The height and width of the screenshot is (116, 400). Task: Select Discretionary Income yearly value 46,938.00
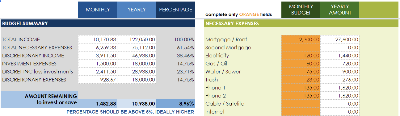(137, 56)
